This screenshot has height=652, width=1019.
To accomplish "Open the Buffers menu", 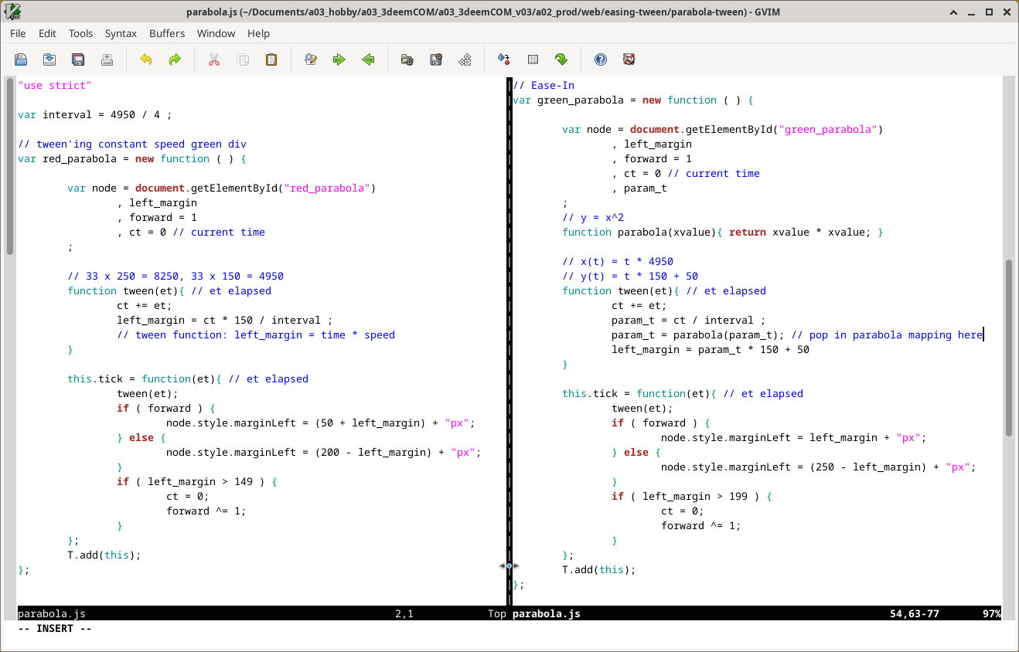I will pos(167,33).
